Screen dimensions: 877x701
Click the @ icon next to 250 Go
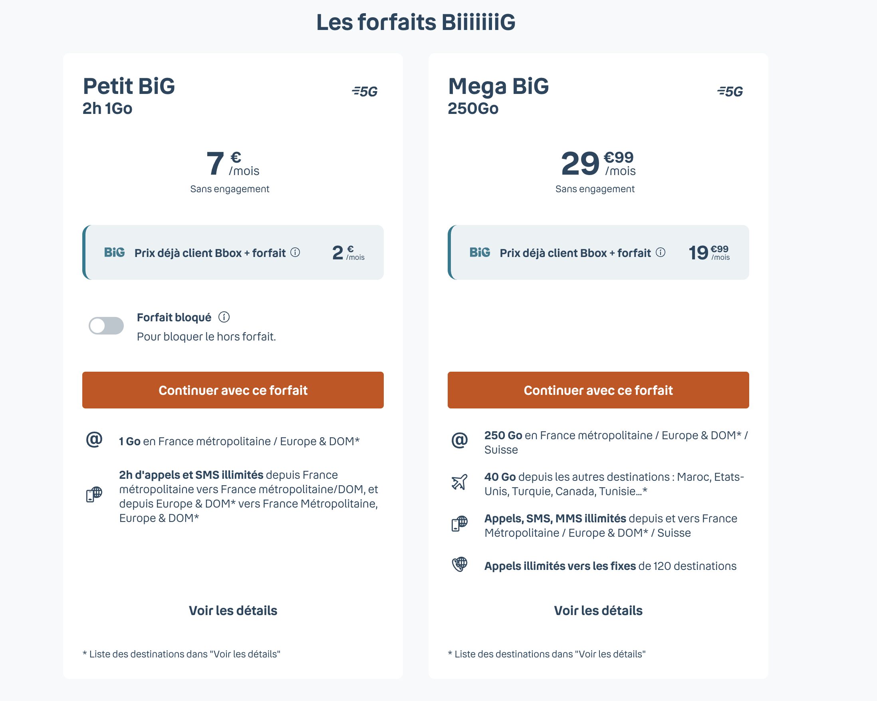tap(460, 440)
